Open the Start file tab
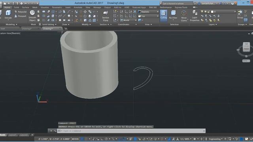 [x=3, y=29]
